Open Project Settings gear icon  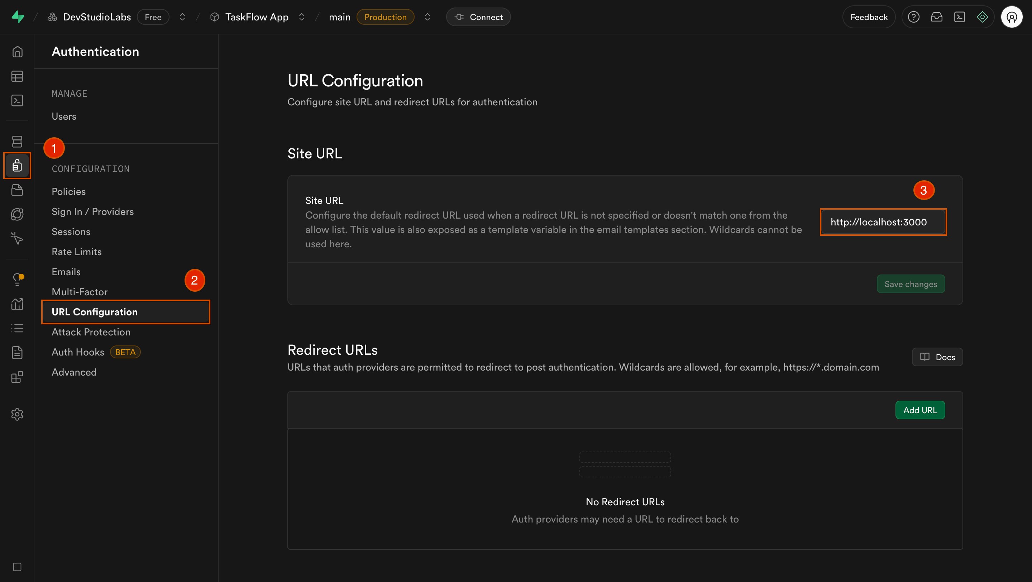(x=17, y=414)
